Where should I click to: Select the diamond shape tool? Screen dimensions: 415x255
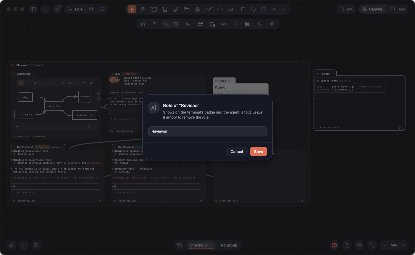(253, 9)
